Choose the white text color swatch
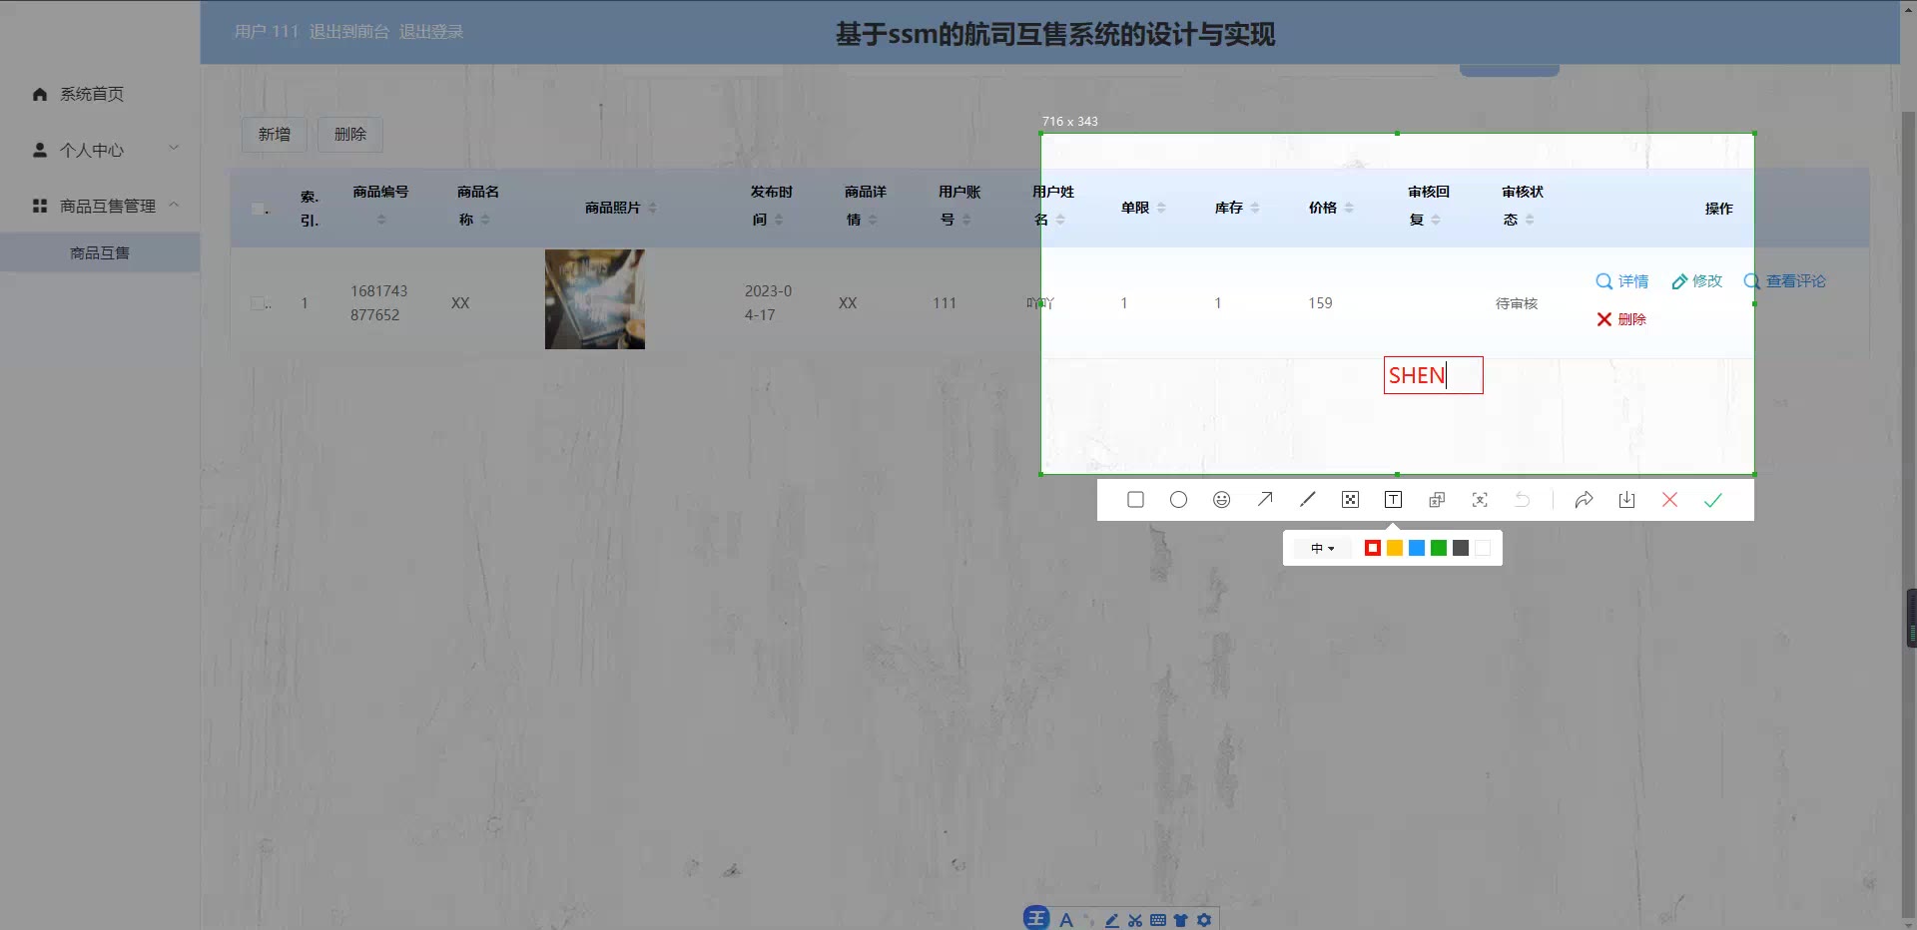1917x930 pixels. tap(1483, 548)
